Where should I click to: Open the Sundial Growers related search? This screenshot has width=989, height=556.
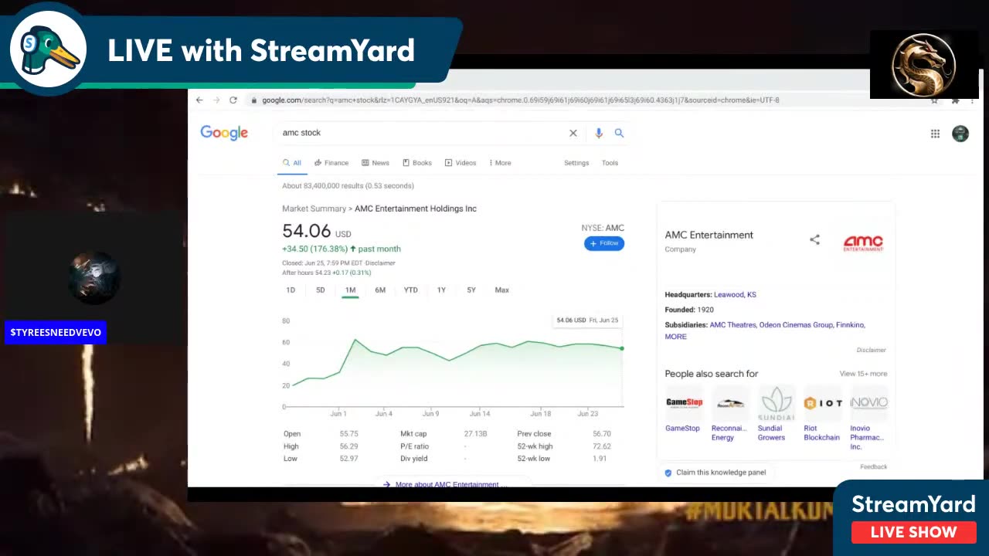click(776, 415)
